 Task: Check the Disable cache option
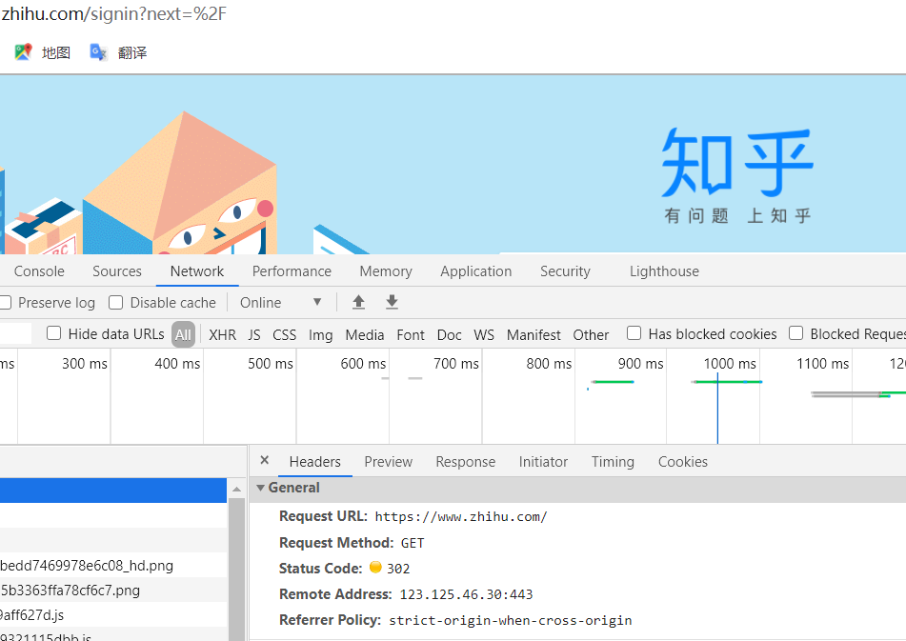click(x=115, y=302)
